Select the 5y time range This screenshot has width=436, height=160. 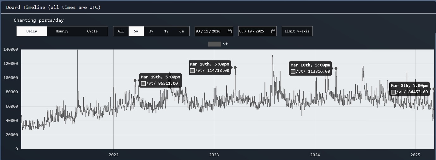(x=136, y=31)
